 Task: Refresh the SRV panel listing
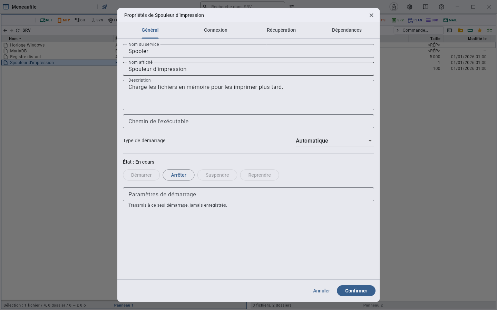click(18, 30)
